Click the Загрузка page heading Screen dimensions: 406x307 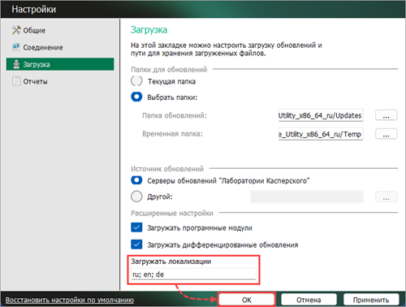pyautogui.click(x=149, y=30)
